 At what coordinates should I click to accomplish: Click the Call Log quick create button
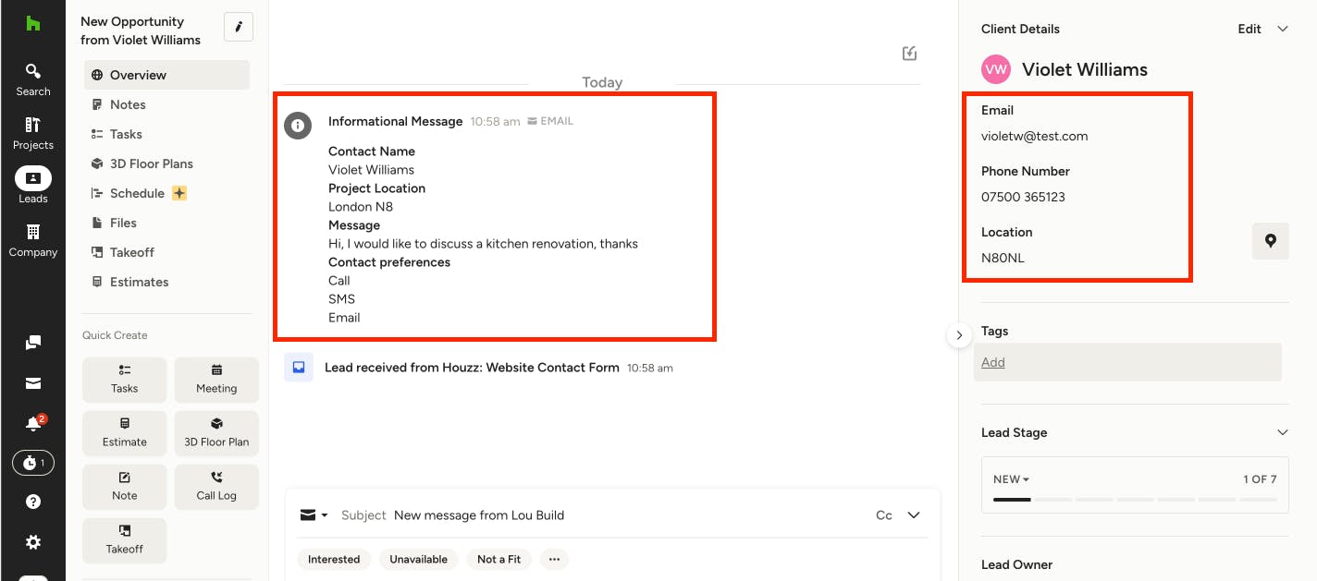(x=216, y=487)
